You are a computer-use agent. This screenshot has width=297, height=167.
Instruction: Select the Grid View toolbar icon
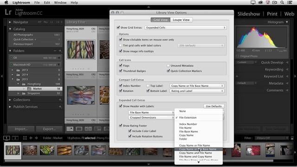click(x=70, y=129)
